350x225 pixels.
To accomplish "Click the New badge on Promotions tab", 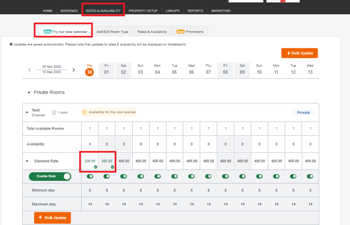I will click(180, 32).
